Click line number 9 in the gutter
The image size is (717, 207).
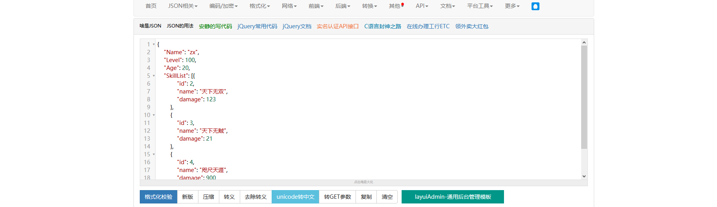click(148, 107)
